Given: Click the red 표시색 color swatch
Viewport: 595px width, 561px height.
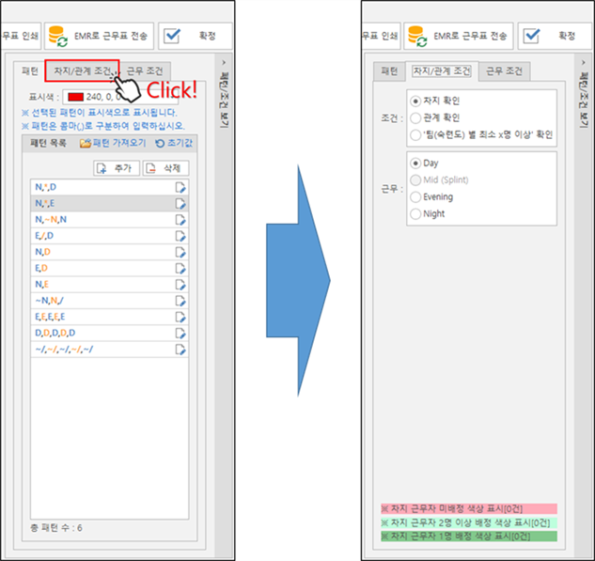Looking at the screenshot, I should click(73, 97).
